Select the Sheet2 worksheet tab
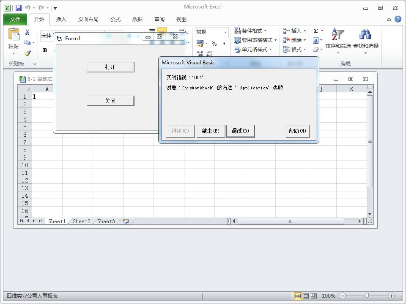 point(82,221)
